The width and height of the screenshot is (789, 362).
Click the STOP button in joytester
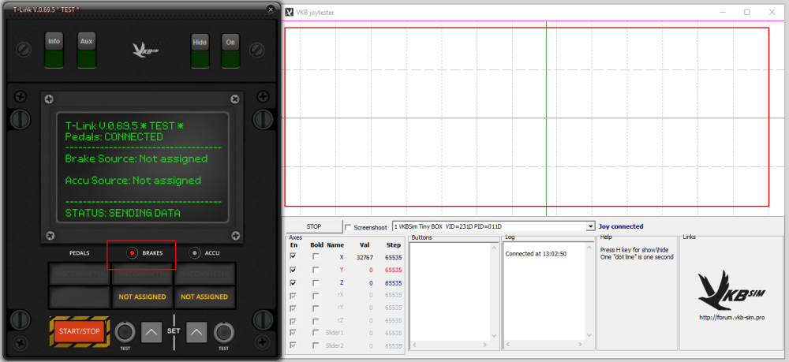313,226
